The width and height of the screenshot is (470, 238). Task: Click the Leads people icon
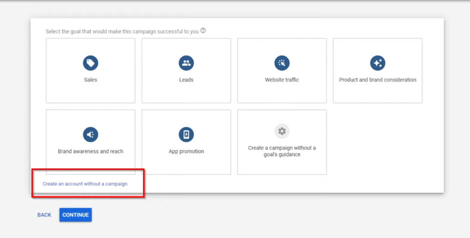point(186,63)
